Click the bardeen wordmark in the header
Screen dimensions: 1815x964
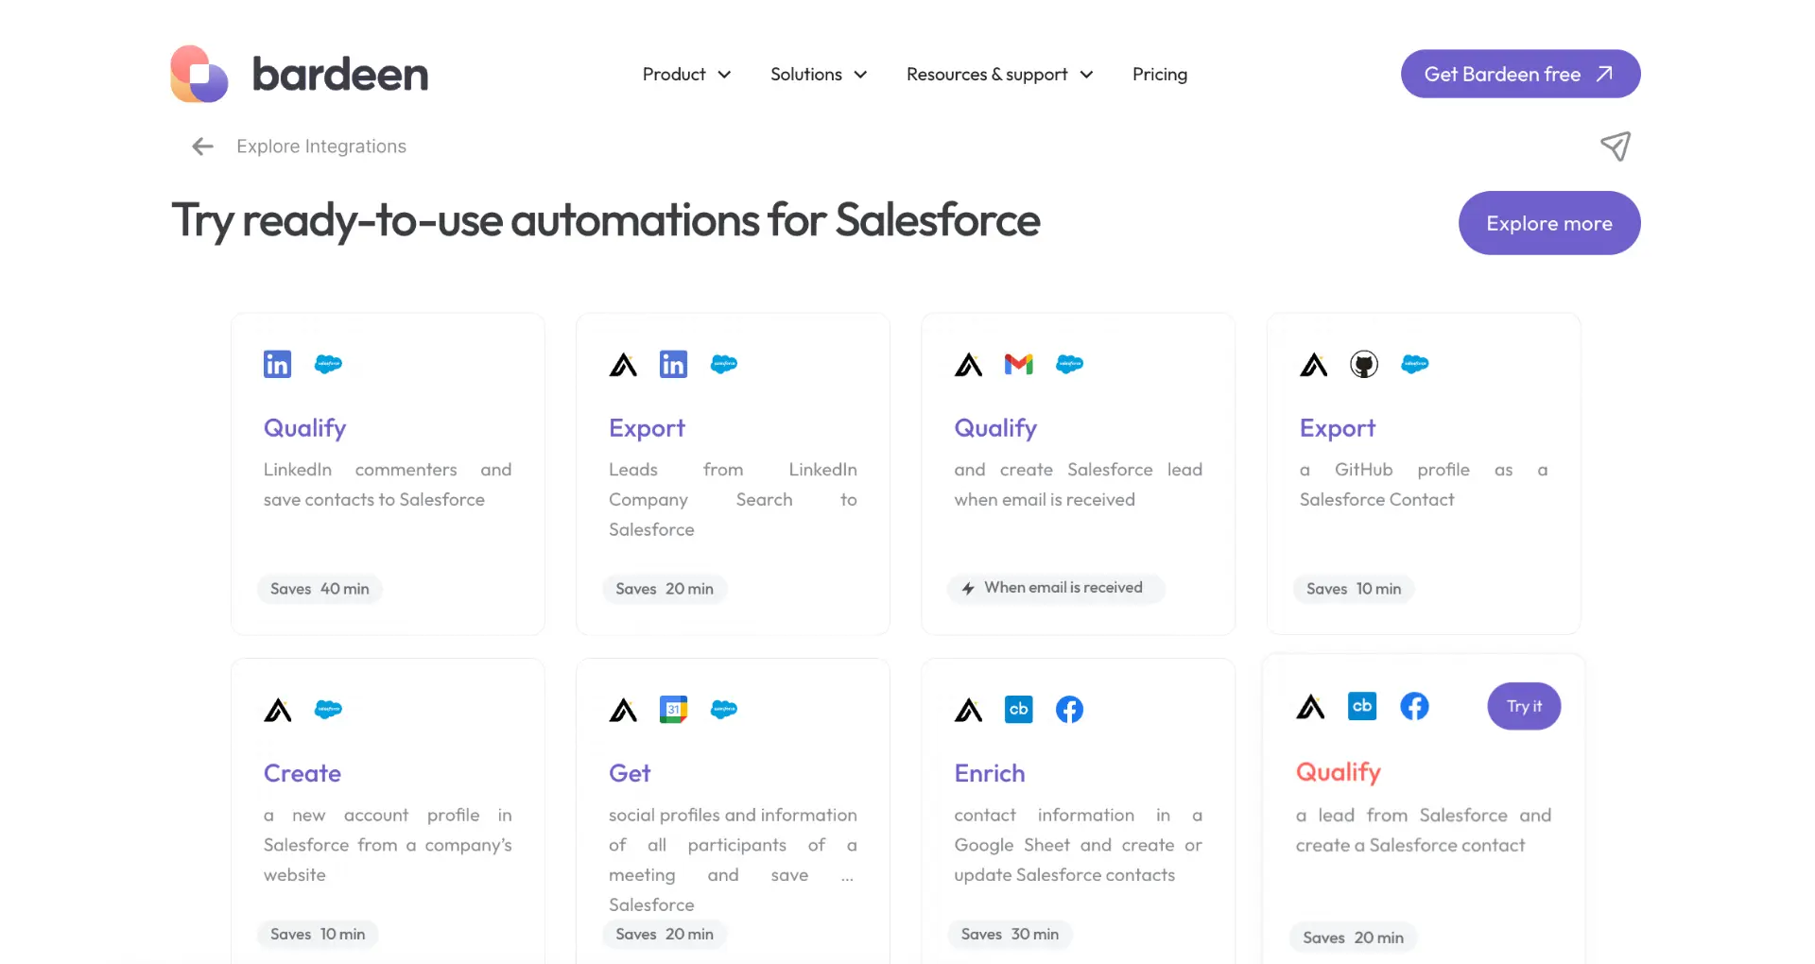[x=340, y=74]
